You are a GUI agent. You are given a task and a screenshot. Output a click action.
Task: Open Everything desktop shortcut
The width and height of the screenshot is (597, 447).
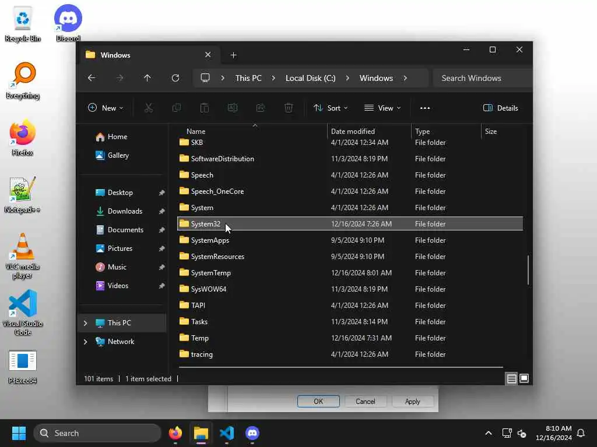coord(23,80)
